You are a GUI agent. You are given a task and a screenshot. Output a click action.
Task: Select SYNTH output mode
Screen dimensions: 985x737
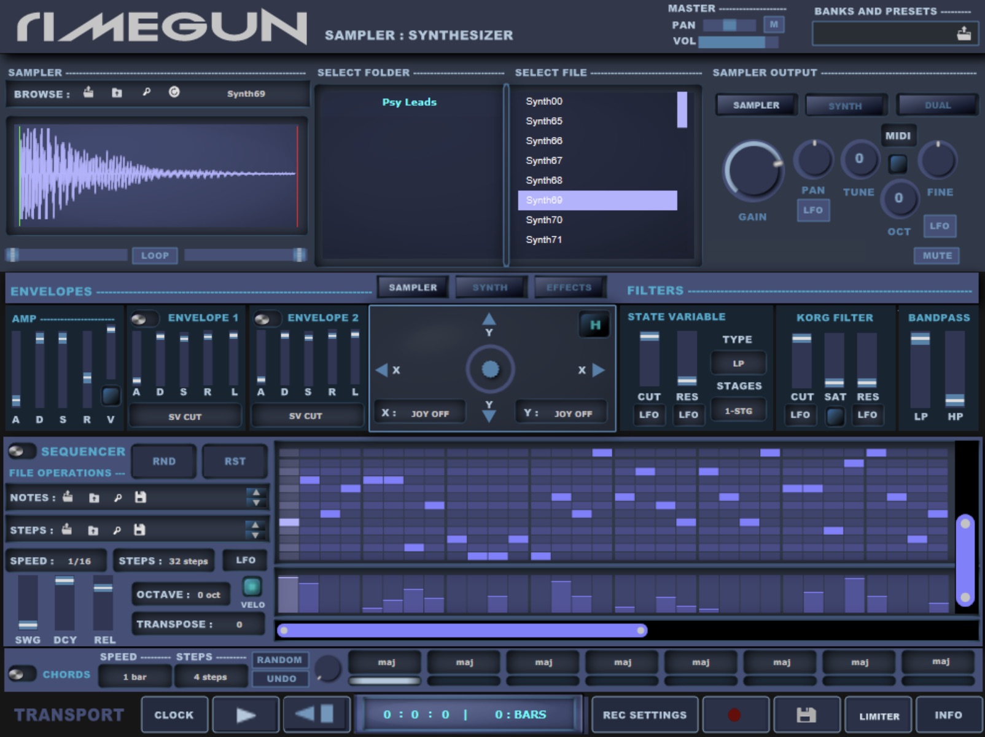point(846,106)
